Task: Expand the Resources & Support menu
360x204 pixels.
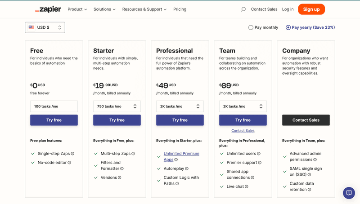Action: click(144, 9)
